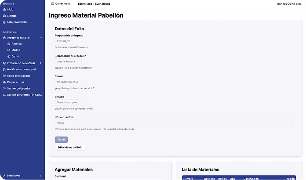Open the Responsable de ingreso dropdown
Image resolution: width=306 pixels, height=180 pixels.
66,41
